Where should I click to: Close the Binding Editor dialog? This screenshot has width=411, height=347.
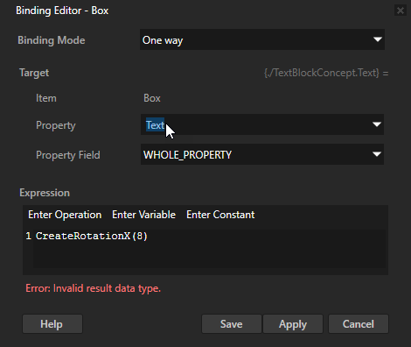401,11
